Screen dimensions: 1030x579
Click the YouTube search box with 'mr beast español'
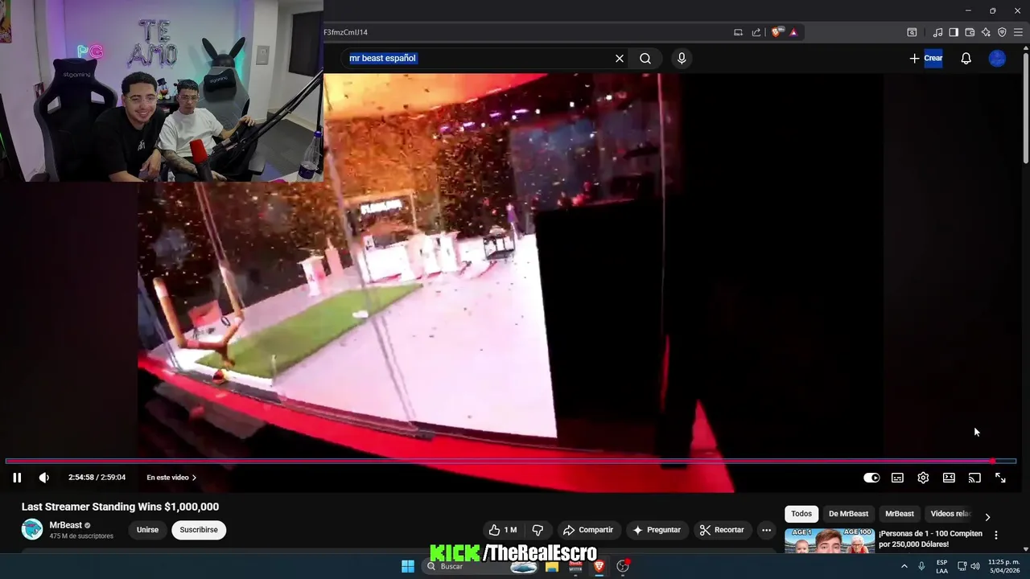479,58
